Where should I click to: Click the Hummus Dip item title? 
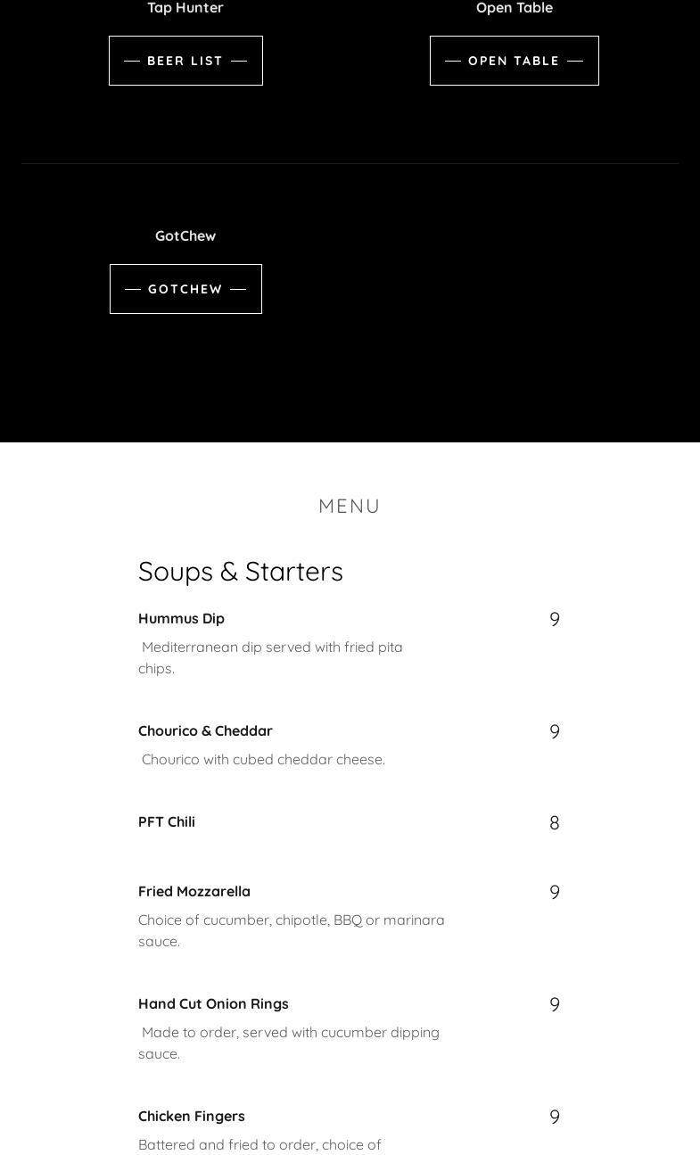click(x=181, y=618)
